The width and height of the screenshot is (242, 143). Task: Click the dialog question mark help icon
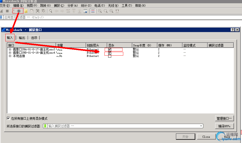tap(232, 30)
